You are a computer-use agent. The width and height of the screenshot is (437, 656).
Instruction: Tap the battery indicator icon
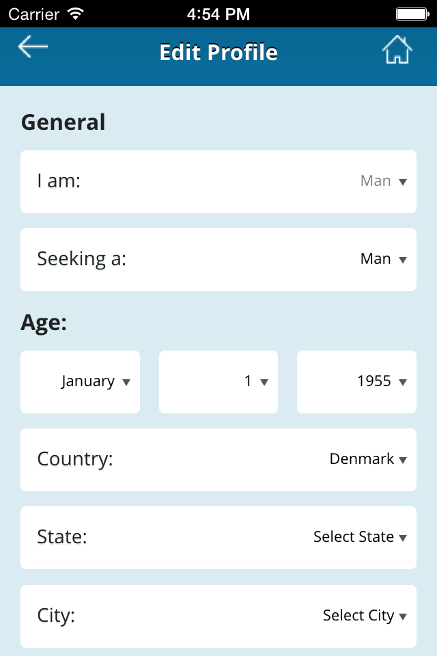(412, 14)
